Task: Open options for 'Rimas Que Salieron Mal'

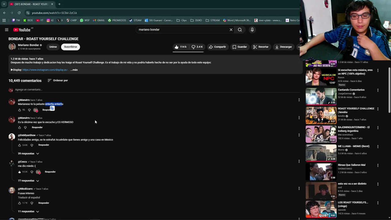Action: pyautogui.click(x=378, y=165)
